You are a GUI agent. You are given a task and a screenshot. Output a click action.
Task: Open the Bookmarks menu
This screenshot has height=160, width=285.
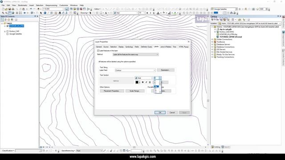pyautogui.click(x=23, y=5)
